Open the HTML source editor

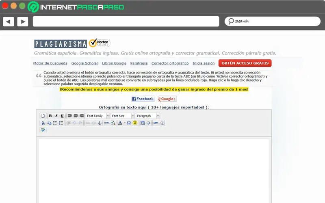(107, 123)
